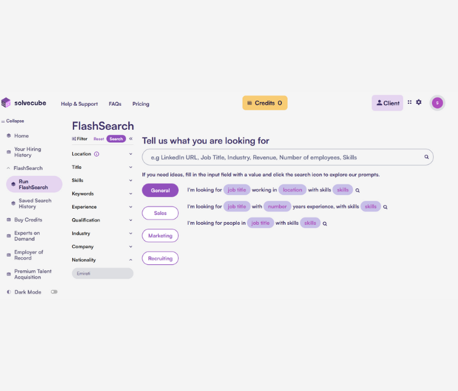Click the user profile avatar
458x391 pixels.
coord(437,103)
